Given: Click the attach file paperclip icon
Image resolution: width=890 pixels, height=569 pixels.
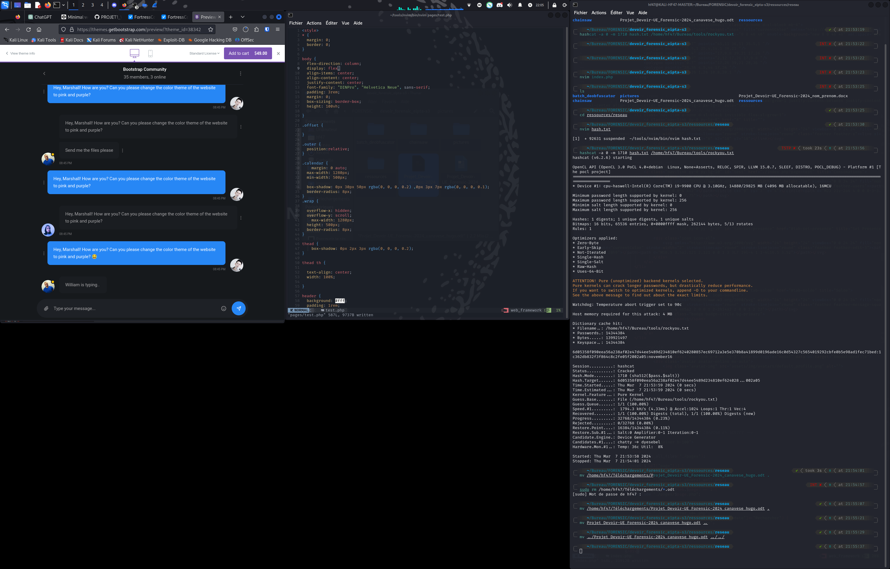Looking at the screenshot, I should point(46,309).
